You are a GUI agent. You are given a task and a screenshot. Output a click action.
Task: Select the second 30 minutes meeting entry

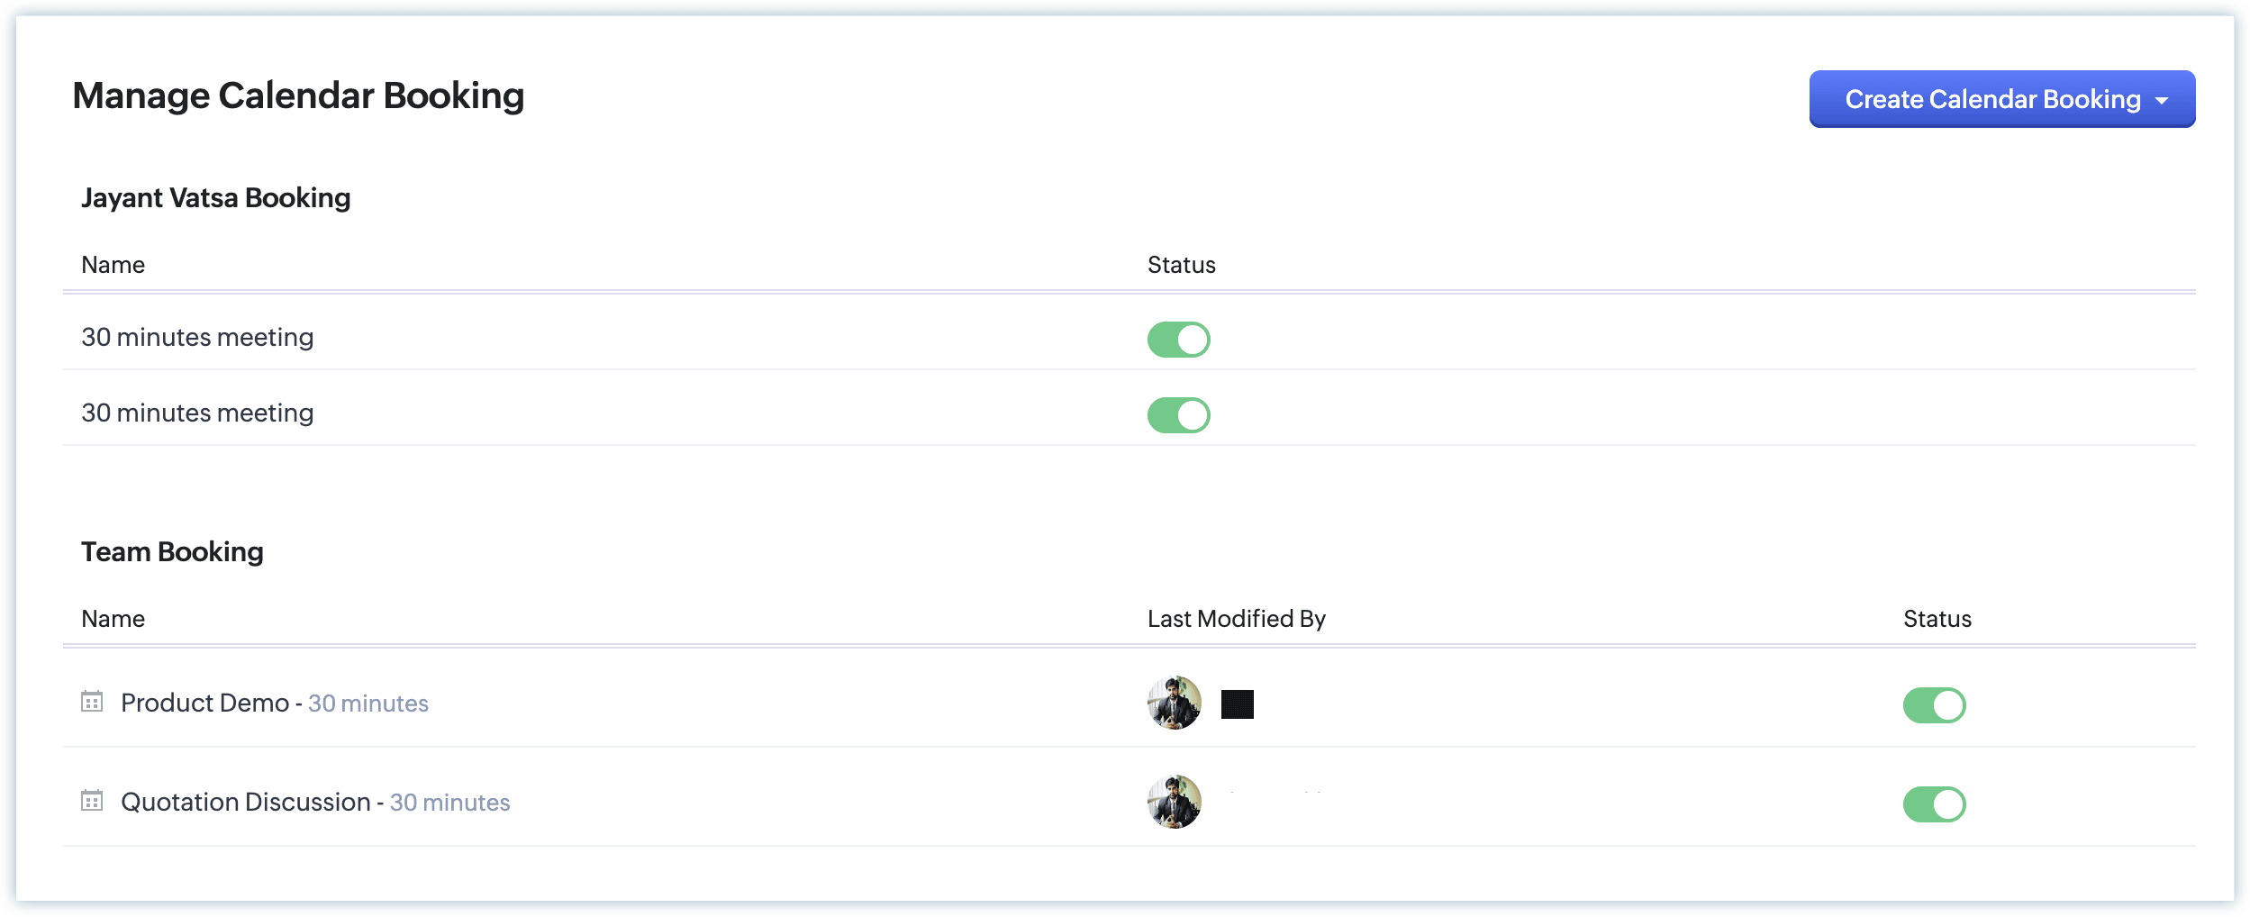point(197,413)
